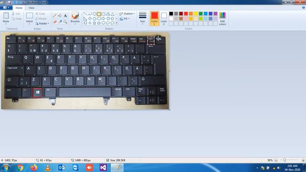Choose the Triangle shape
This screenshot has width=306, height=172.
pyautogui.click(x=112, y=14)
